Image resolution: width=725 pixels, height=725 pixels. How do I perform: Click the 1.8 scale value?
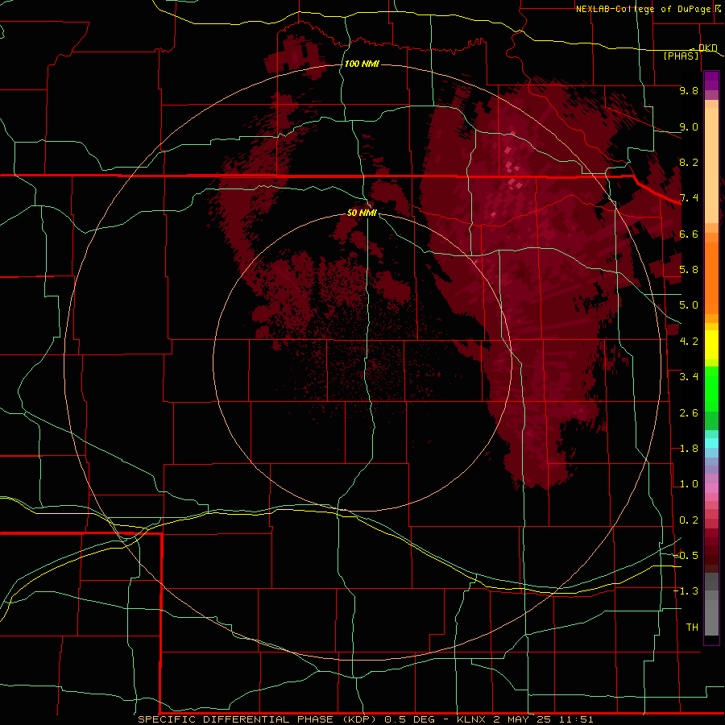[689, 449]
